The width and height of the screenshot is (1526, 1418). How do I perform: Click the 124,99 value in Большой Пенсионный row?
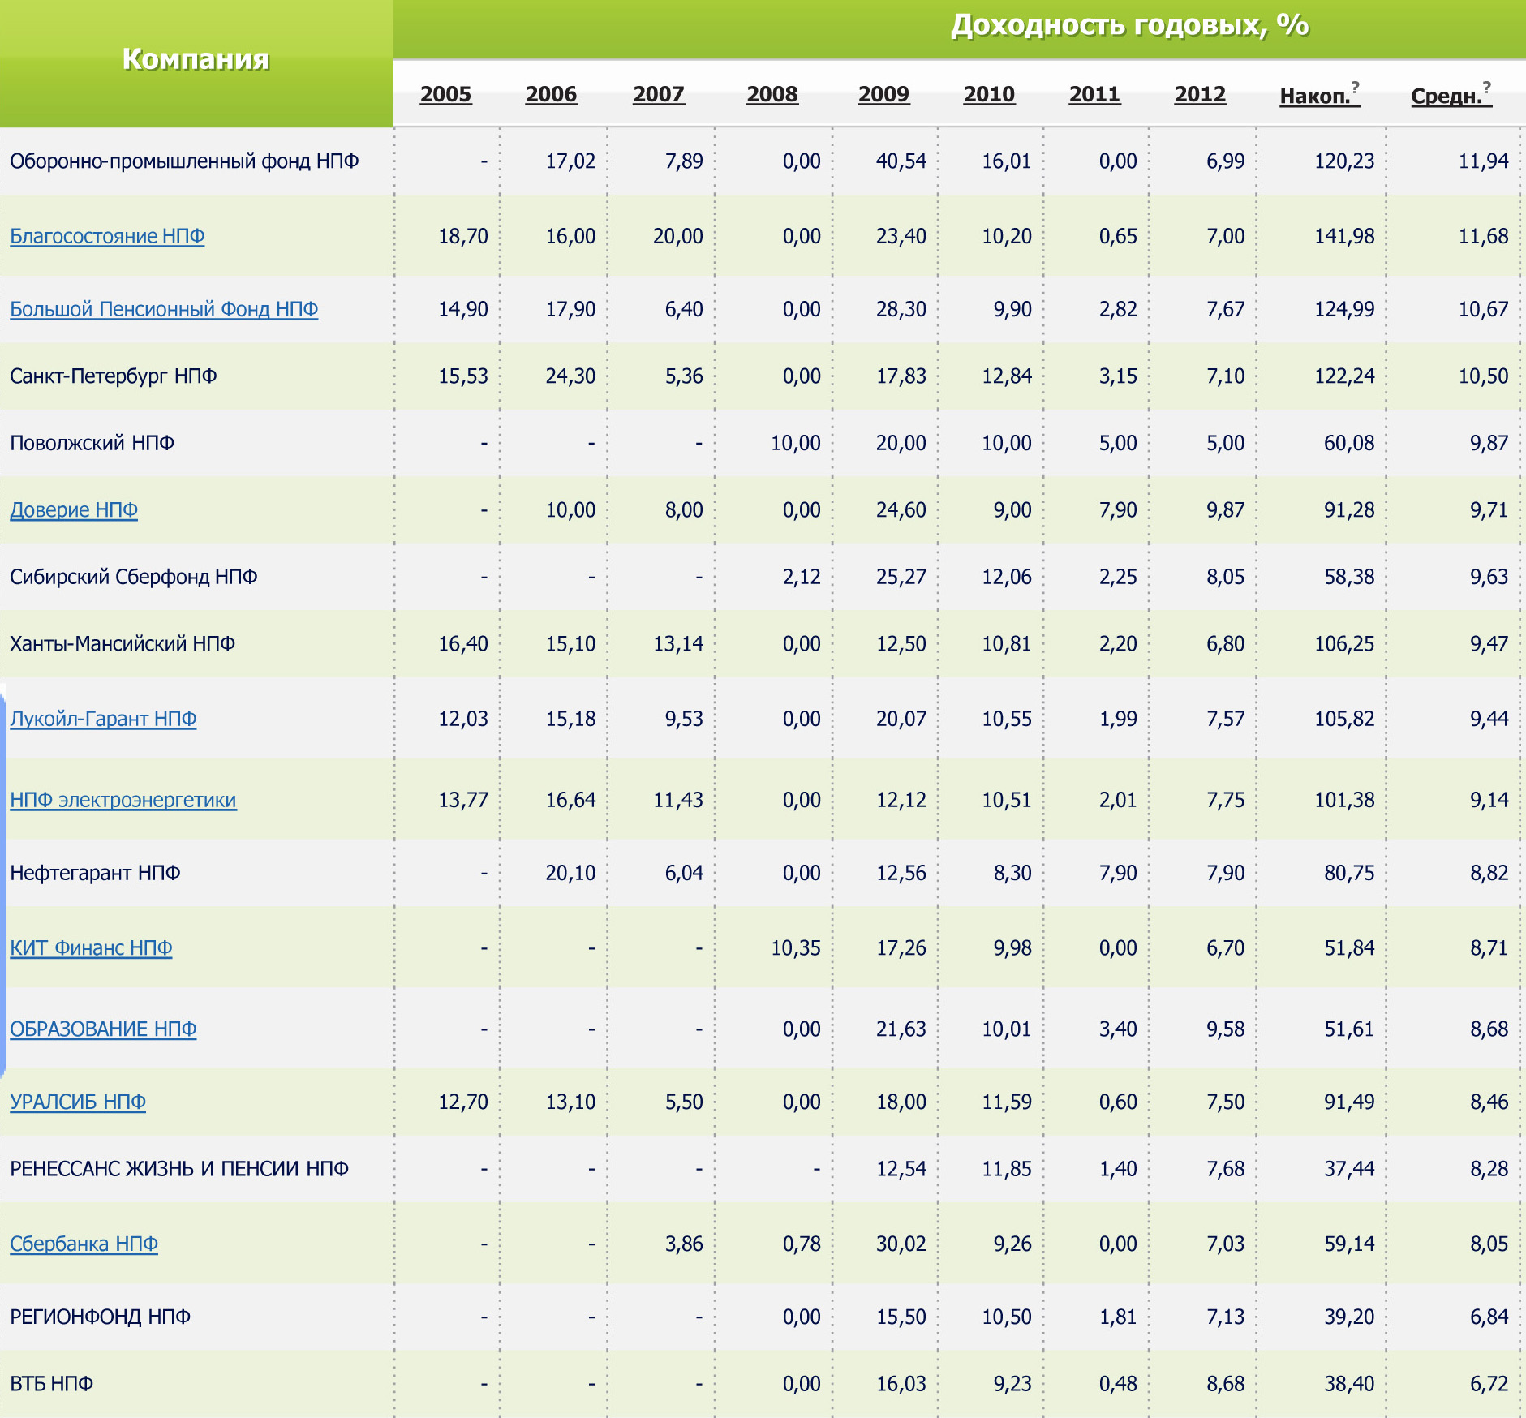[1344, 309]
